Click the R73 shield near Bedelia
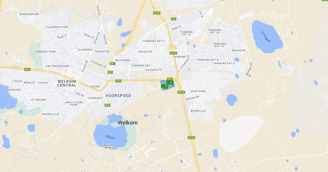 tap(27, 70)
